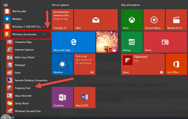Launch the News tile
The width and height of the screenshot is (188, 119).
[165, 42]
